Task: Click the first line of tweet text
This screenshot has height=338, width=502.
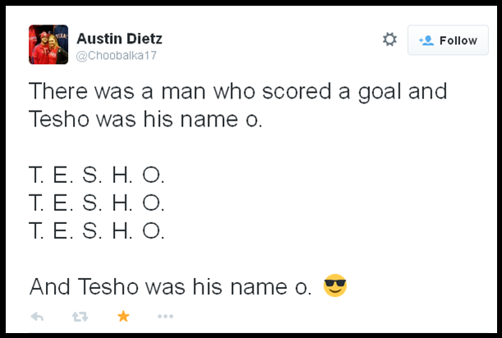Action: point(238,91)
